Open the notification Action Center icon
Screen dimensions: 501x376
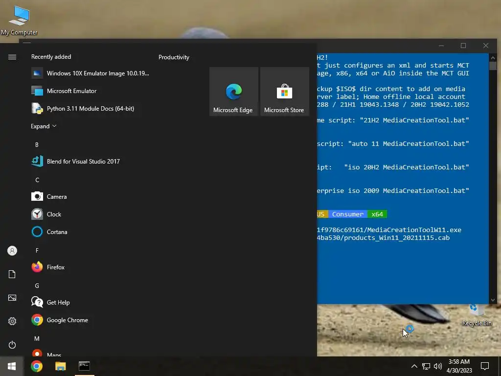click(x=485, y=366)
